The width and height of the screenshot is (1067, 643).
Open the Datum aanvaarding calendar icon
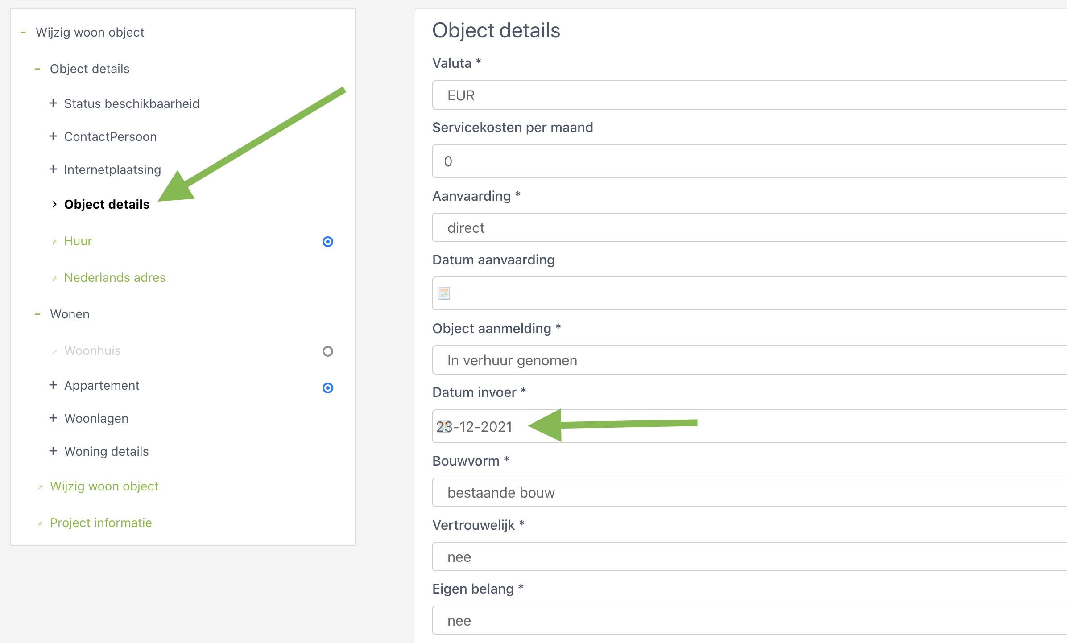pos(444,293)
